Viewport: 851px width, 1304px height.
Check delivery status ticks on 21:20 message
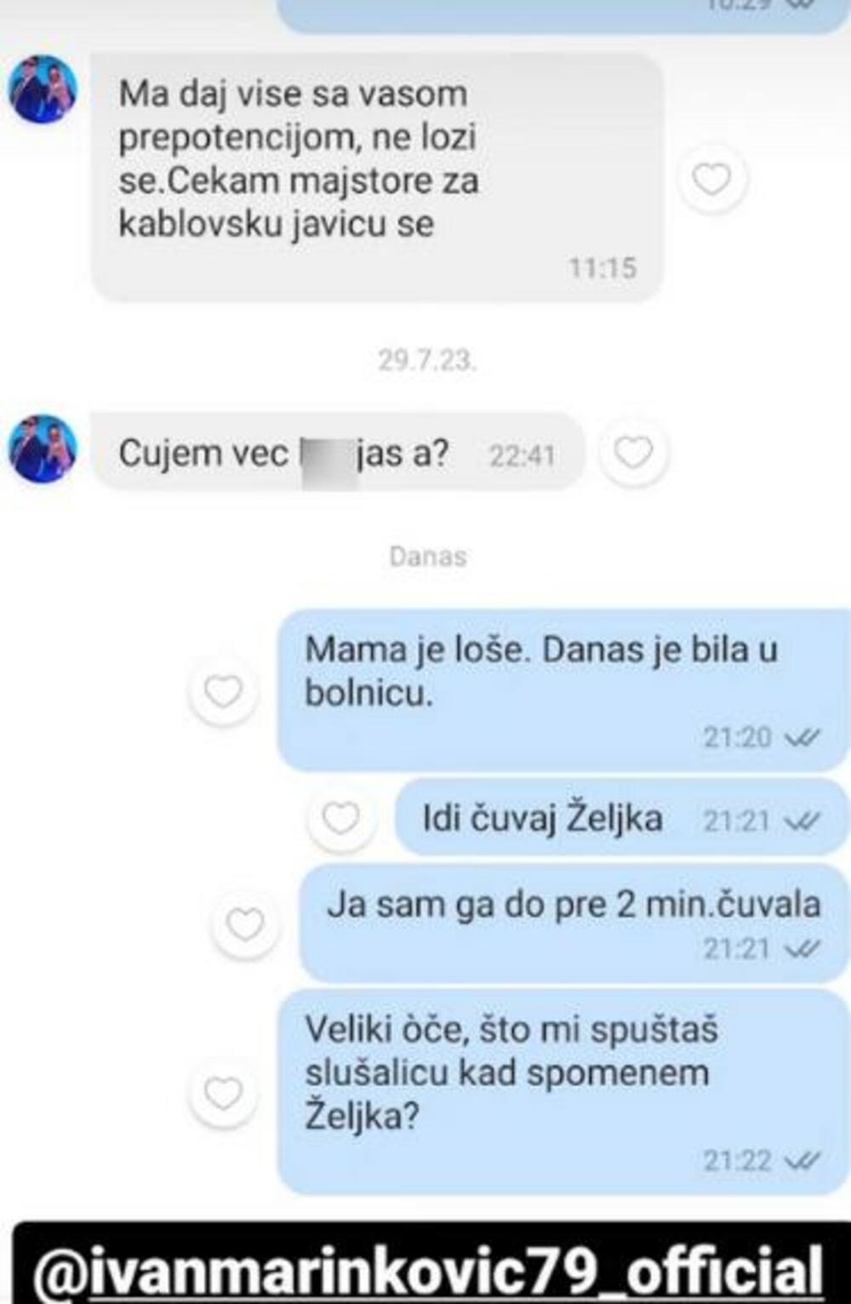[802, 737]
